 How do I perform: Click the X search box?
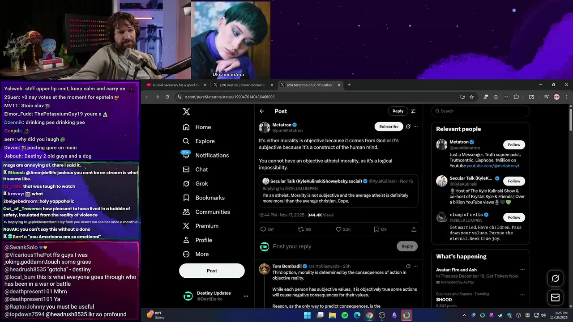point(480,111)
